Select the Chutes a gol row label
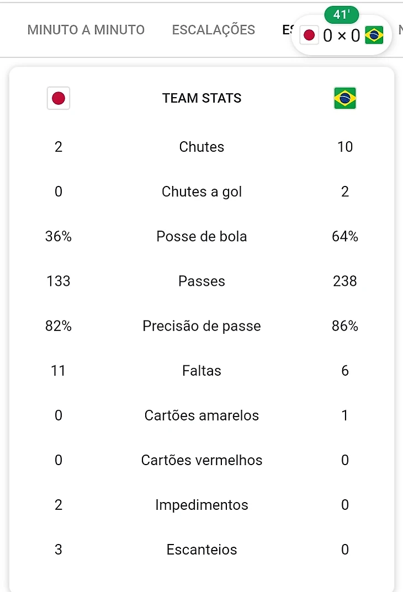This screenshot has width=403, height=592. click(202, 191)
